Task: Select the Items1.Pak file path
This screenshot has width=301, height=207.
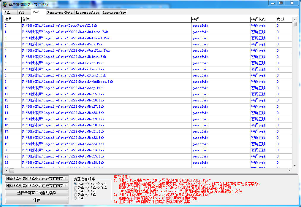Action: 64,75
